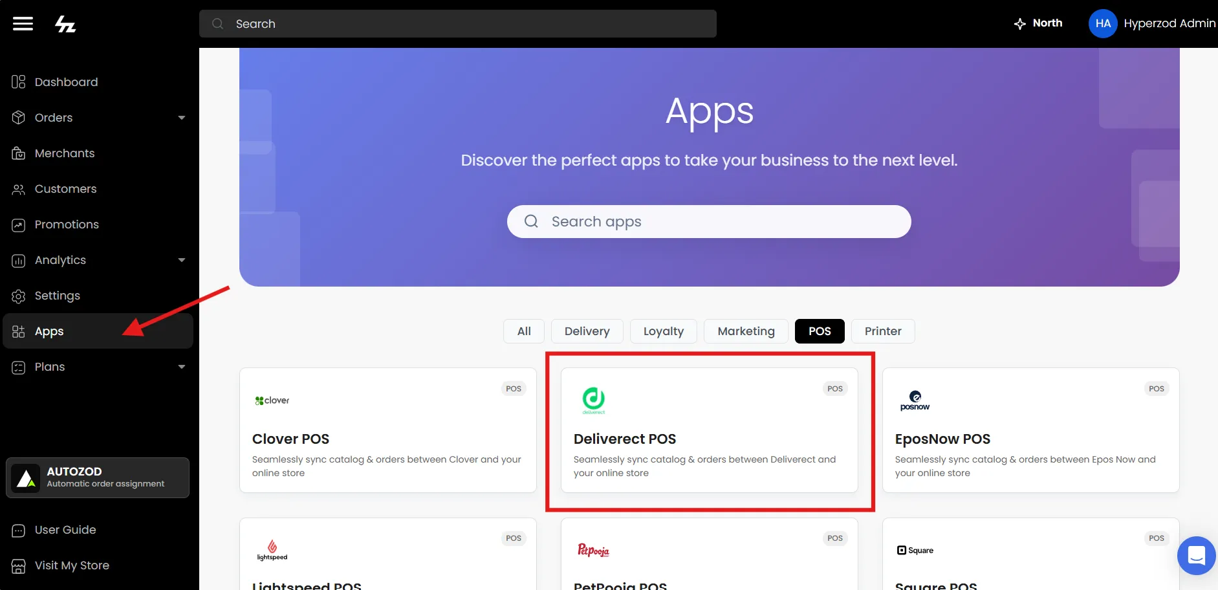Click the Deliverect green logo
The height and width of the screenshot is (590, 1218).
click(x=593, y=400)
